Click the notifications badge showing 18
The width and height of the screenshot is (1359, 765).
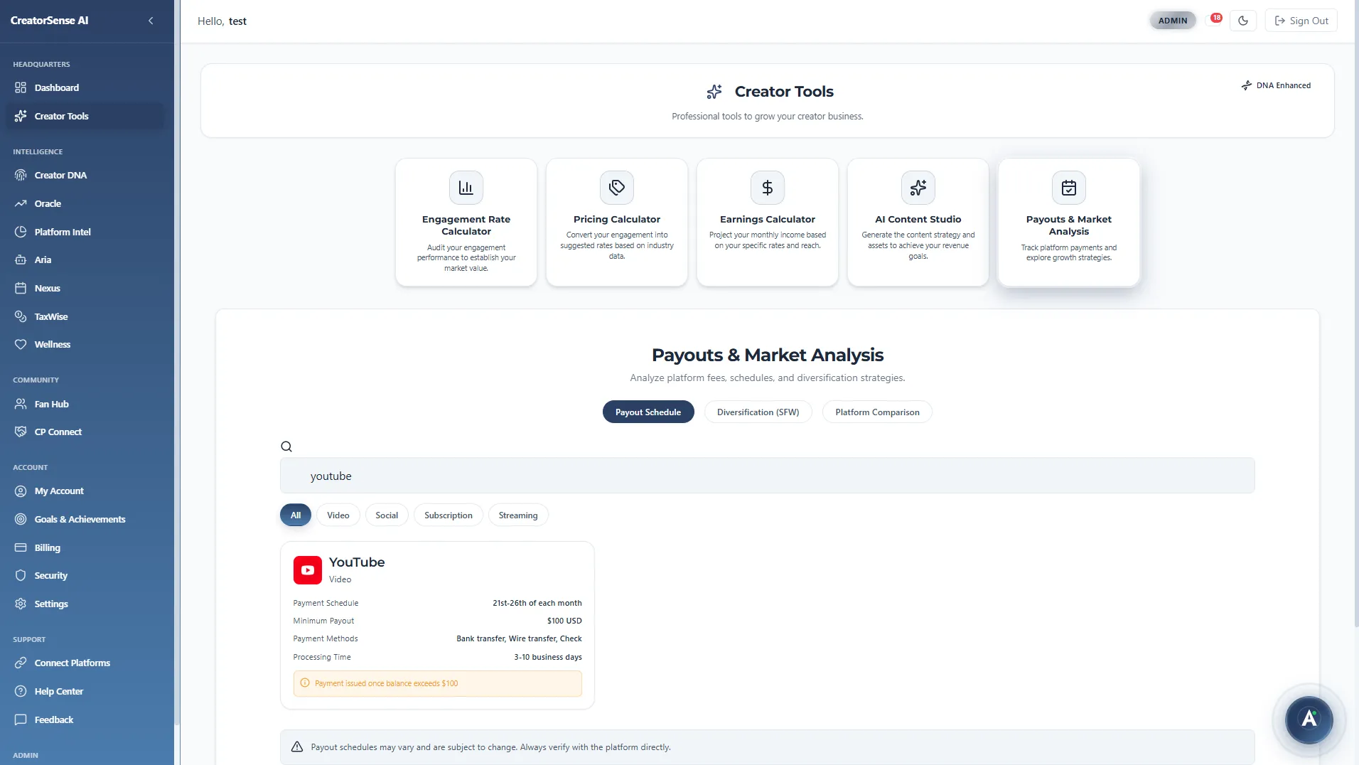1216,16
